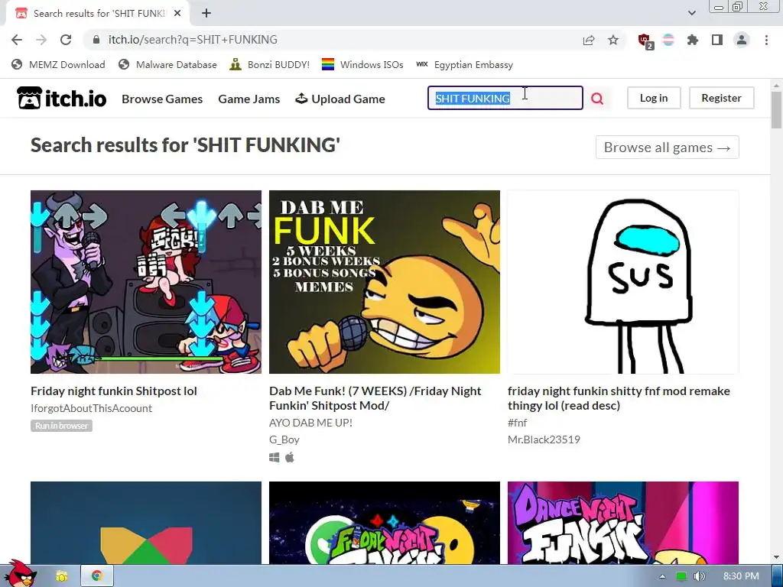Select the 'Search results for' tab

[x=99, y=14]
